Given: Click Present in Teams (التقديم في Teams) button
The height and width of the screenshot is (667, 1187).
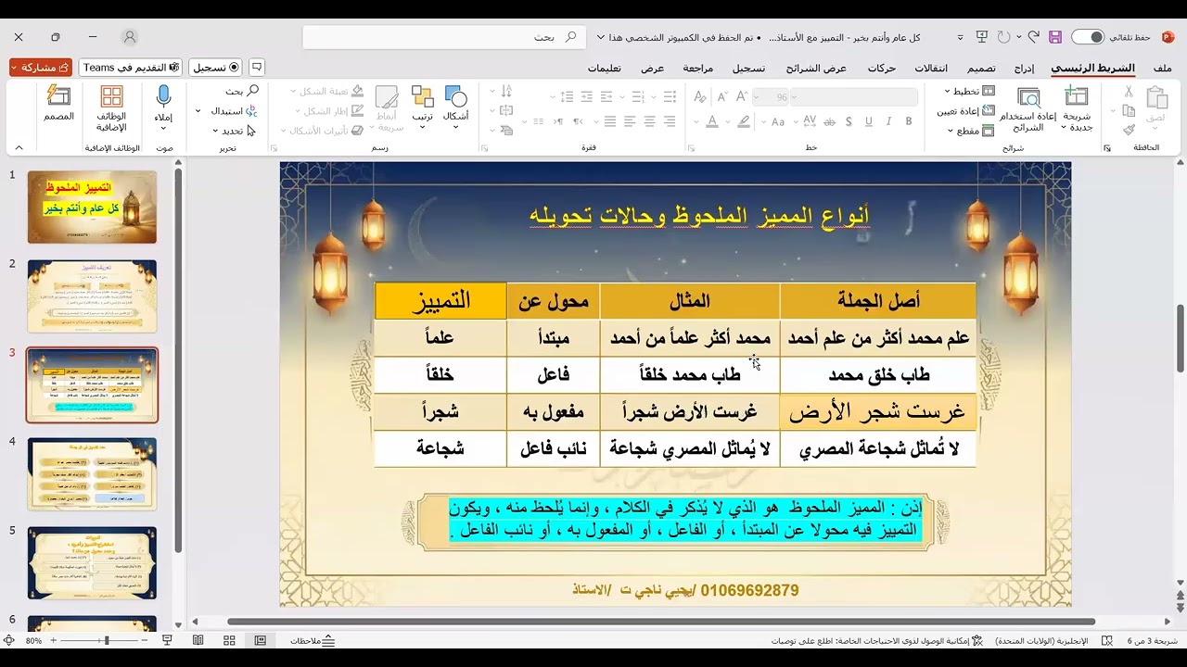Looking at the screenshot, I should (130, 68).
